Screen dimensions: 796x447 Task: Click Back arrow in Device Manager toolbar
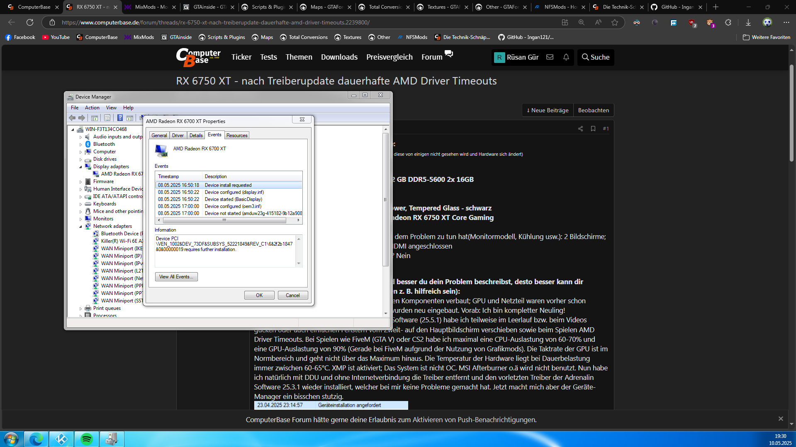click(73, 118)
